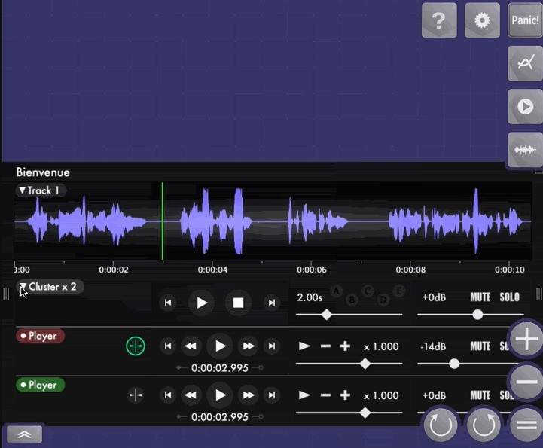Click green Player speed slider diamond
This screenshot has width=543, height=448.
365,413
